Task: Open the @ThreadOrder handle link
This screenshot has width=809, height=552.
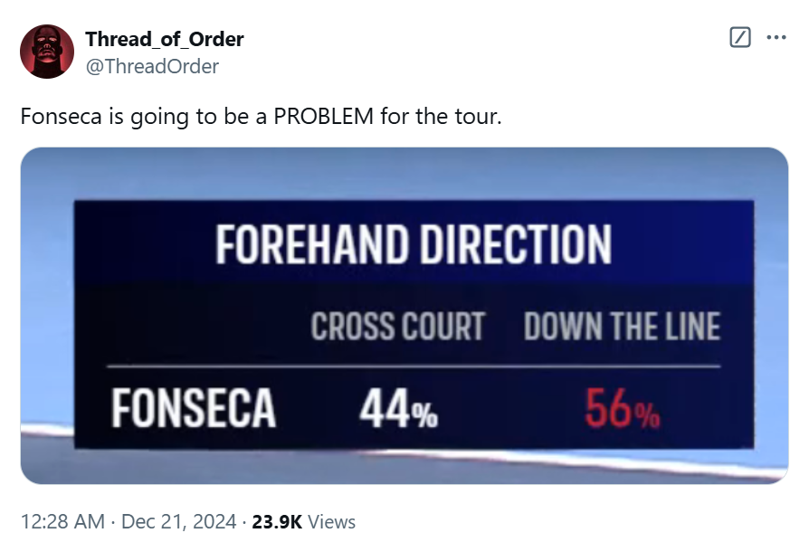Action: coord(151,66)
